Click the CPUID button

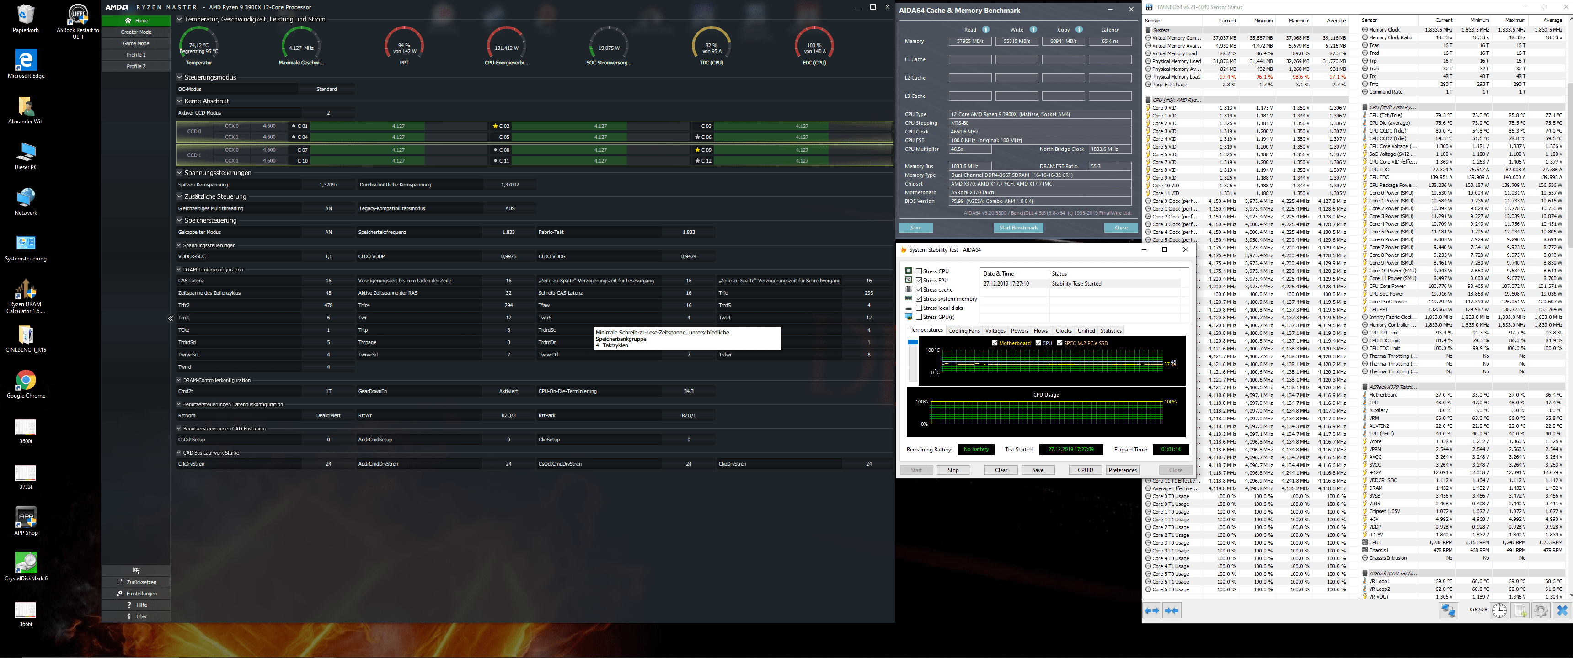coord(1085,470)
